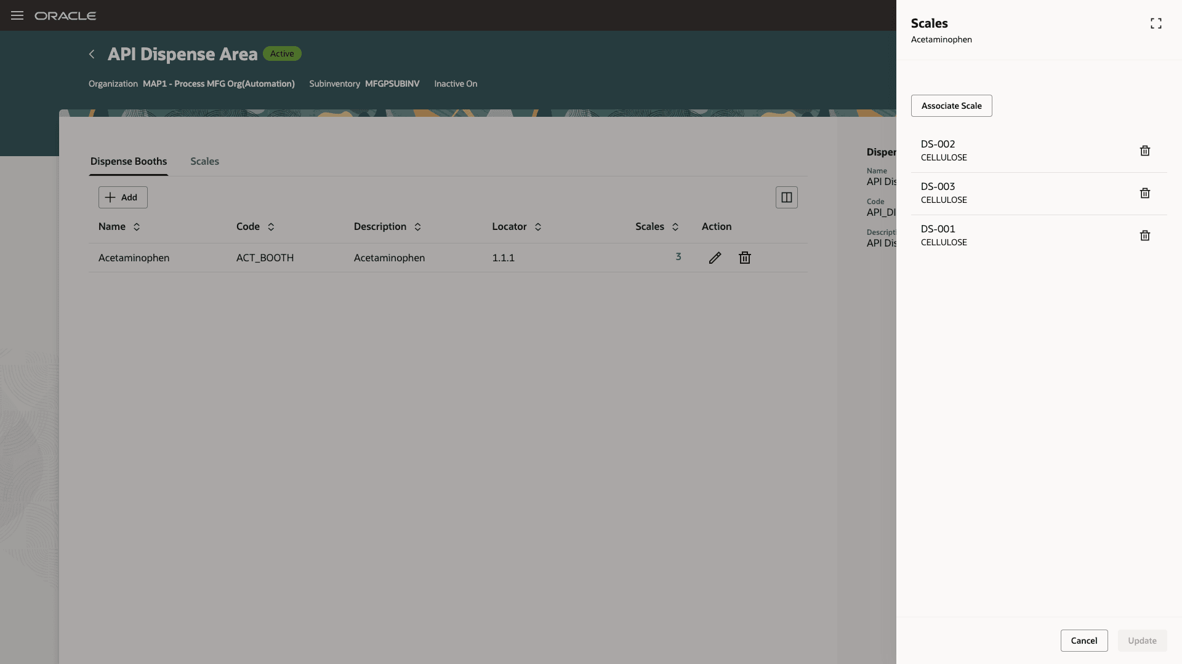Click the Update button

tap(1142, 641)
